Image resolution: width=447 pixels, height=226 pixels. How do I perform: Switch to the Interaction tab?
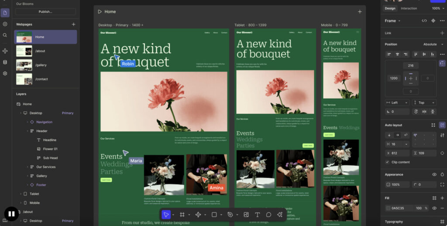tap(409, 8)
